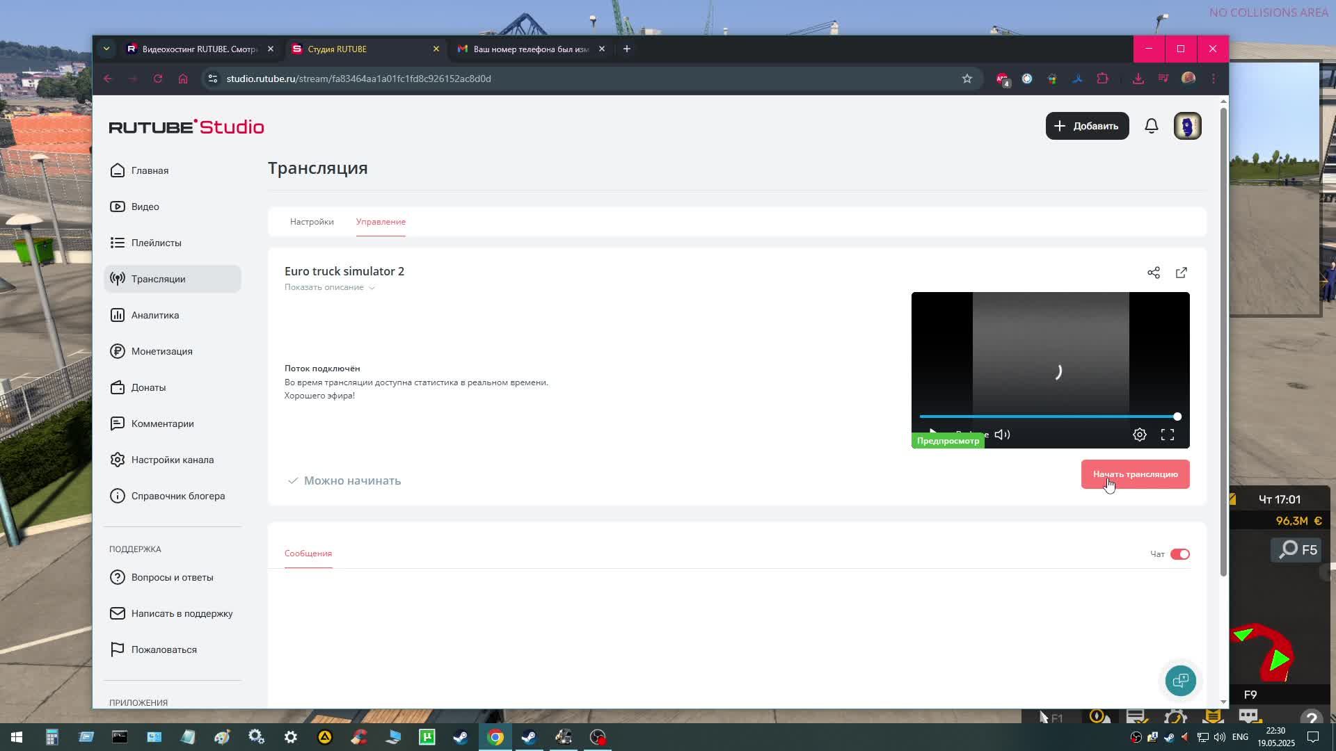Click the Комментарии speech bubble icon
The width and height of the screenshot is (1336, 751).
(x=118, y=423)
